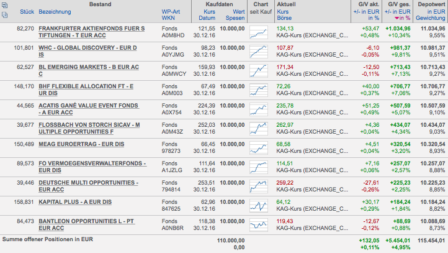The height and width of the screenshot is (253, 448).
Task: Sort Depotwert by in EUR
Action: [x=436, y=12]
